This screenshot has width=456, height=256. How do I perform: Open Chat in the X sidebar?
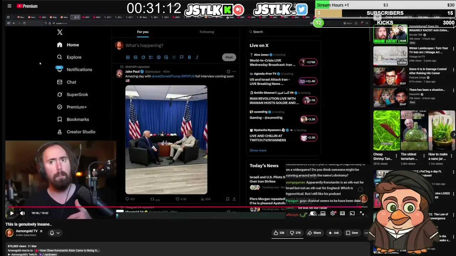click(67, 82)
